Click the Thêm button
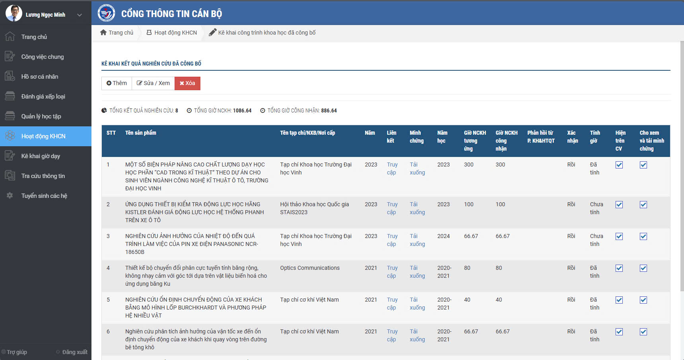The image size is (684, 360). pyautogui.click(x=117, y=83)
